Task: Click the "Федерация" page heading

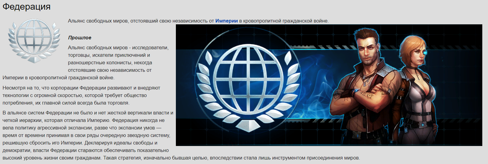Action: pos(26,7)
